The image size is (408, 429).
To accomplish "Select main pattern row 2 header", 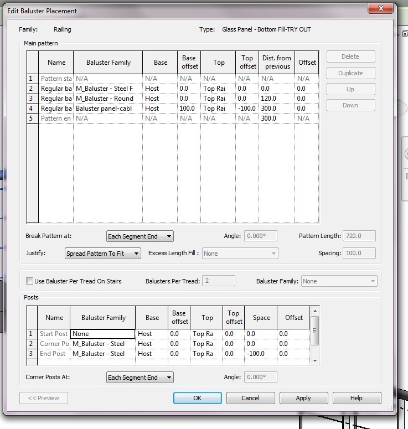I will click(x=32, y=89).
